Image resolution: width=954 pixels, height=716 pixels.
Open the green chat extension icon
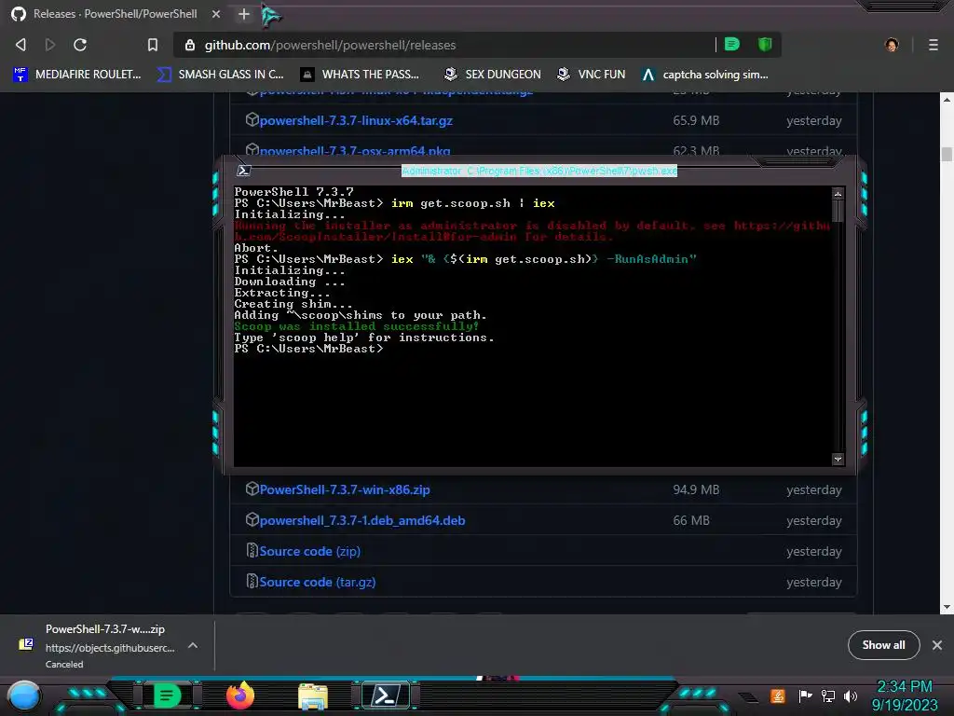pyautogui.click(x=732, y=44)
